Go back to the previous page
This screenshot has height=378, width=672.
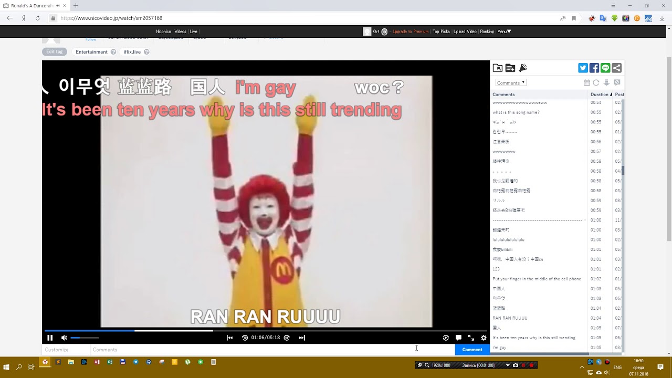pyautogui.click(x=9, y=18)
